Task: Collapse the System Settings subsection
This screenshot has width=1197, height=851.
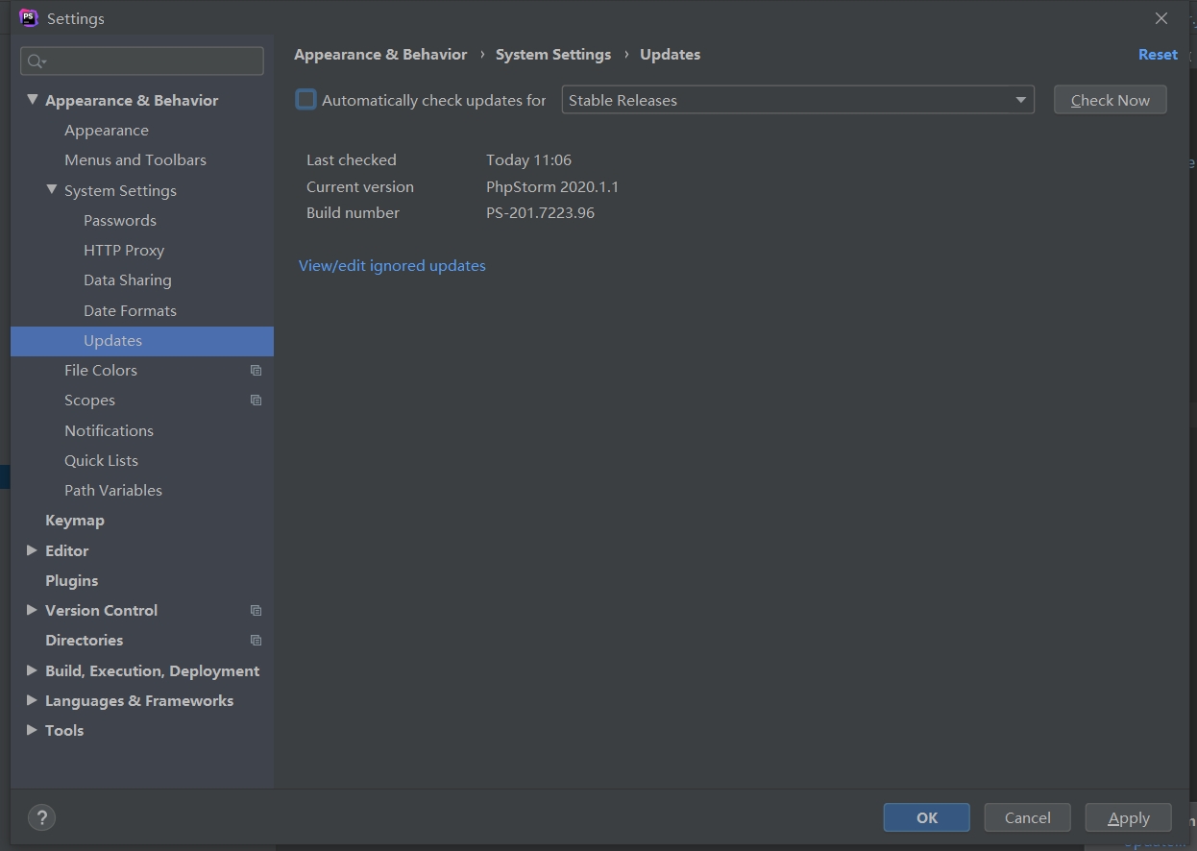Action: coord(52,190)
